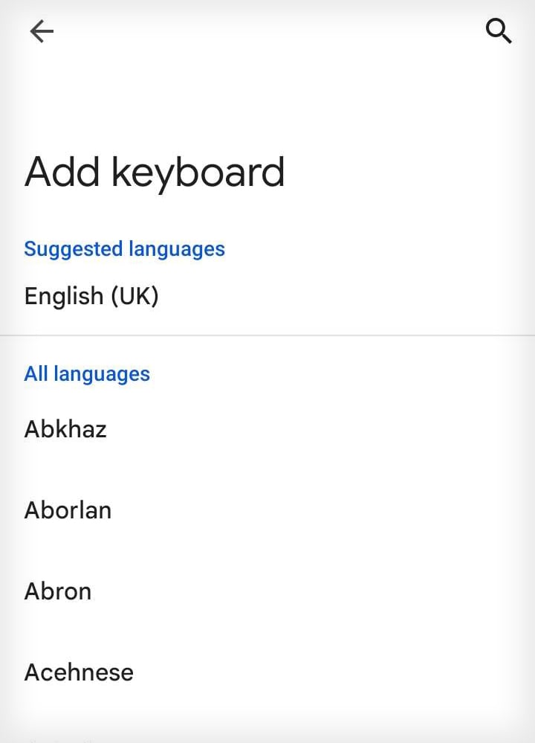Screen dimensions: 535x743
Task: Click the All languages section header
Action: click(87, 373)
